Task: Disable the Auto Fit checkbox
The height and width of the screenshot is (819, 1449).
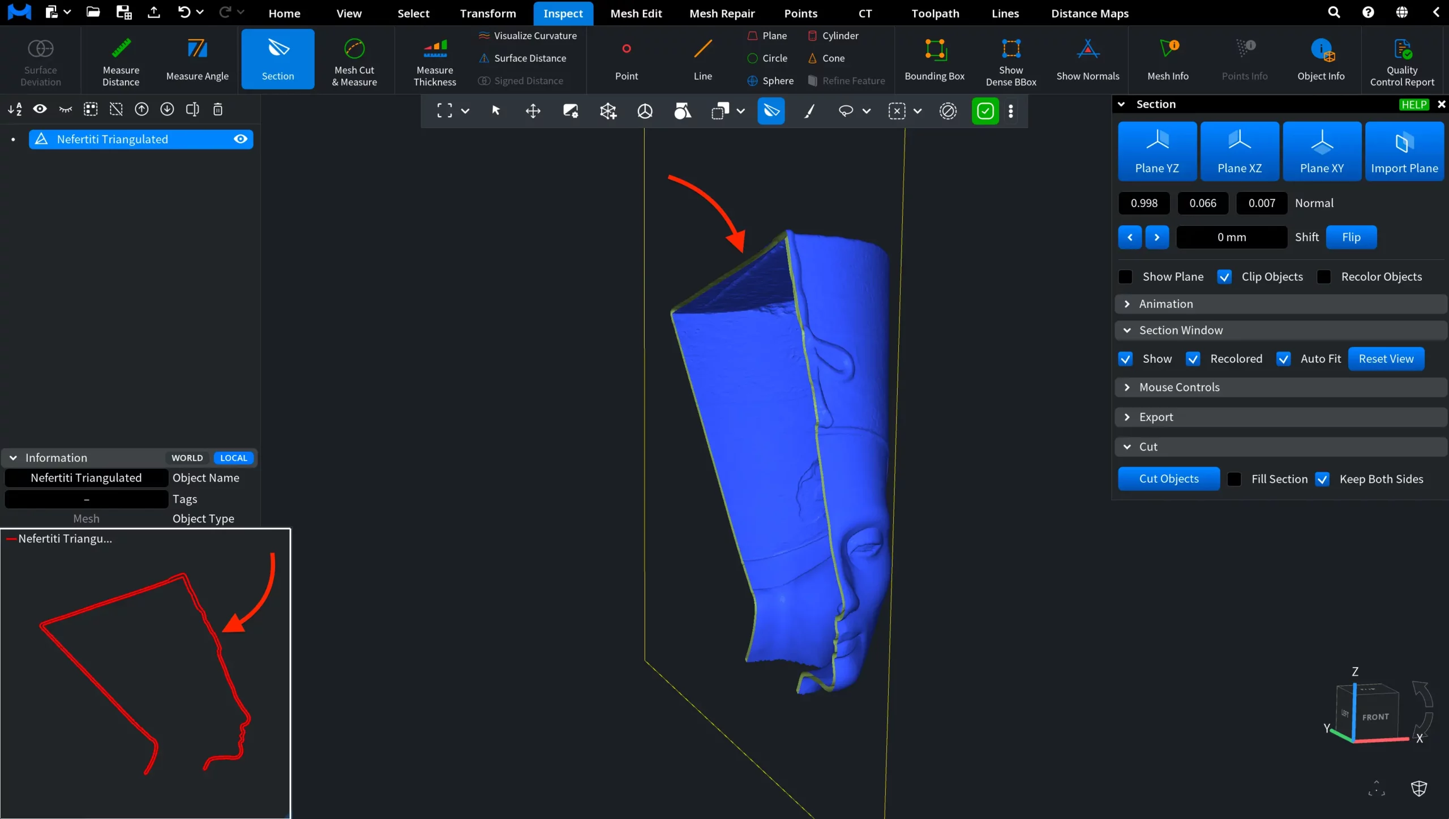Action: pos(1284,359)
